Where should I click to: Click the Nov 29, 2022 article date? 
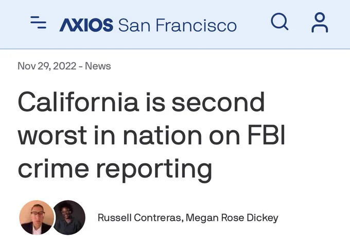pos(47,66)
